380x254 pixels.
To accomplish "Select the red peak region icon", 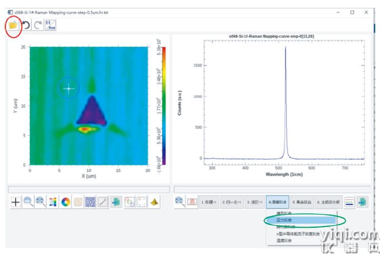I will (x=192, y=202).
